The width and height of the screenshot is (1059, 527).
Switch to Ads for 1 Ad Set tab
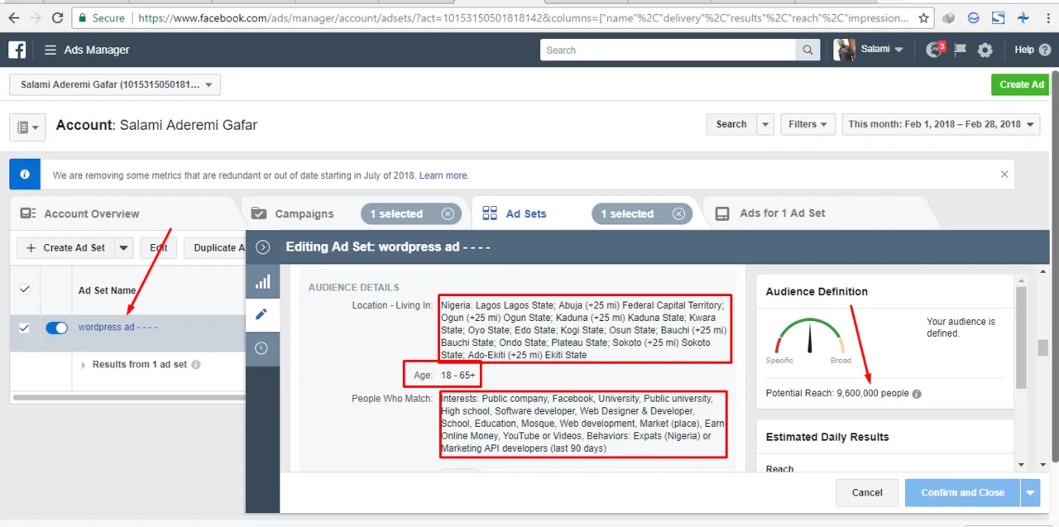[782, 213]
